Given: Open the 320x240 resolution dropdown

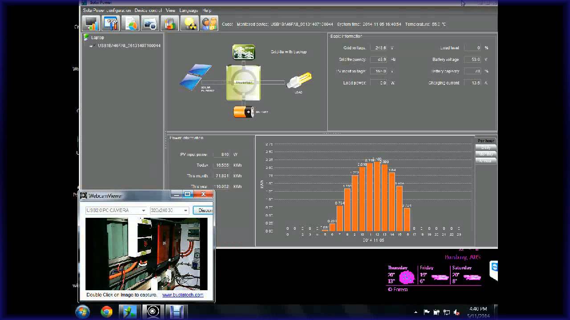Looking at the screenshot, I should [x=185, y=211].
